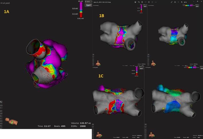
Task: Click the delete trash icon in viewer toolbar
Action: pos(142,2)
